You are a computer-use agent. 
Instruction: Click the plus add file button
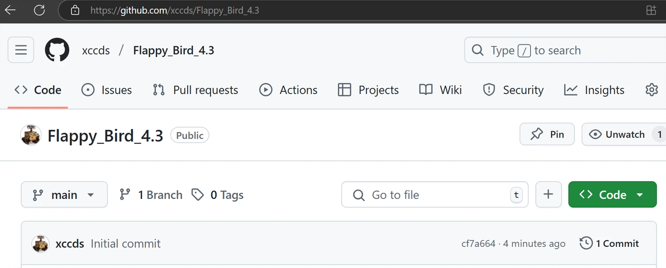pyautogui.click(x=548, y=194)
